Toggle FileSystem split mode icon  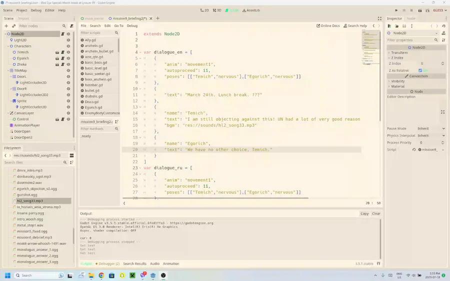pyautogui.click(x=71, y=156)
